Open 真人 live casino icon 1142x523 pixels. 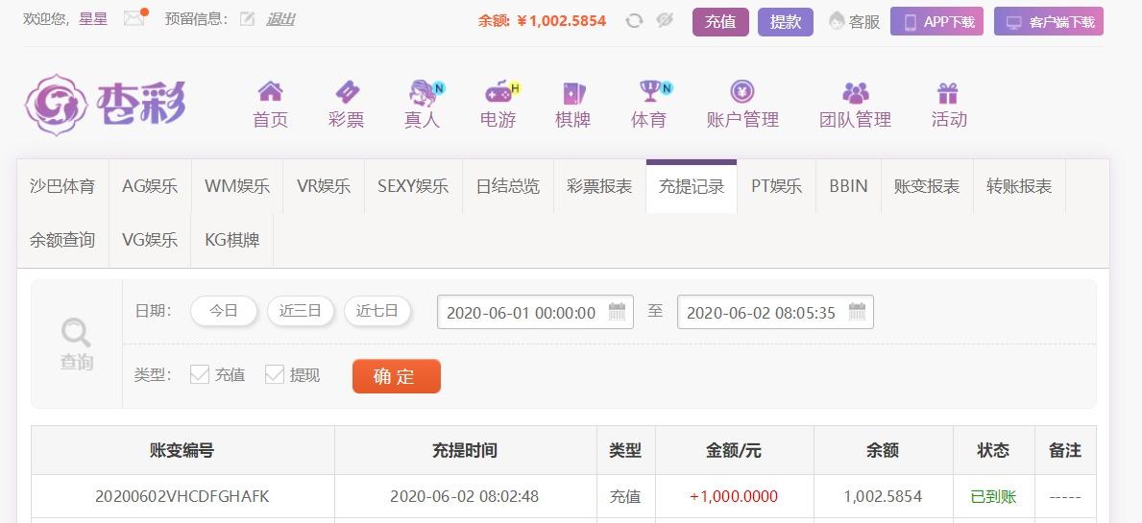(424, 92)
